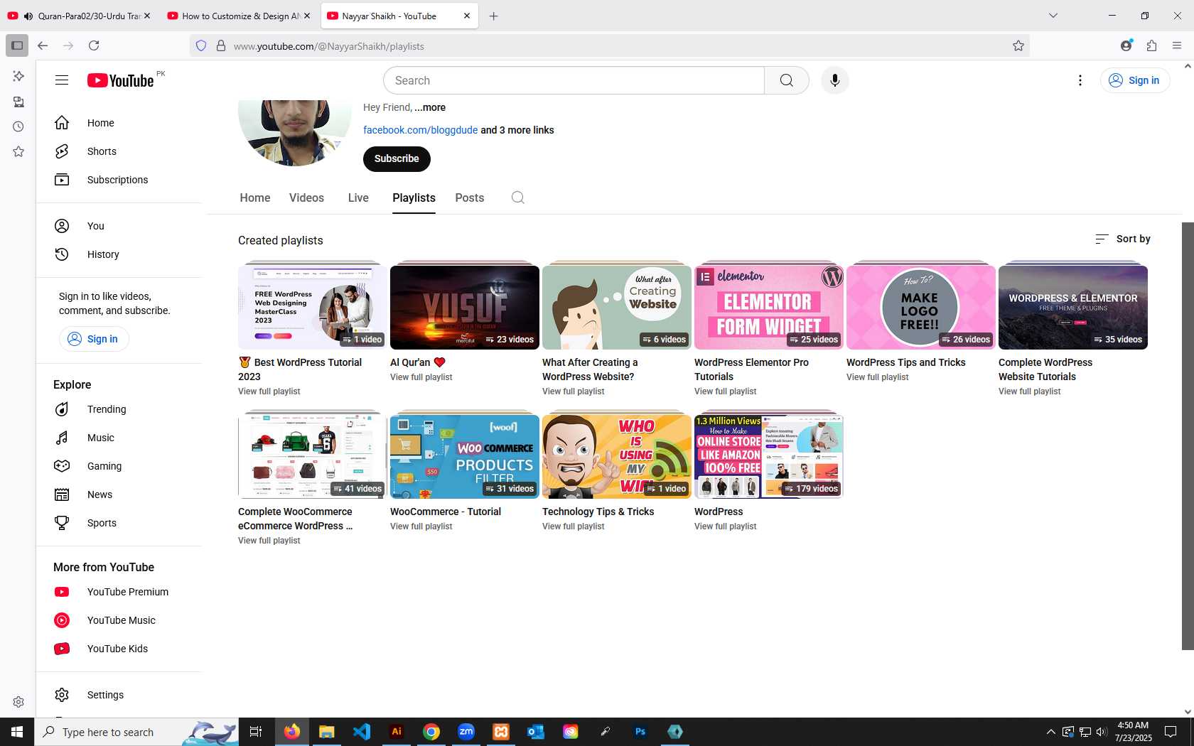This screenshot has width=1194, height=746.
Task: Open Windows Start menu
Action: tap(17, 731)
